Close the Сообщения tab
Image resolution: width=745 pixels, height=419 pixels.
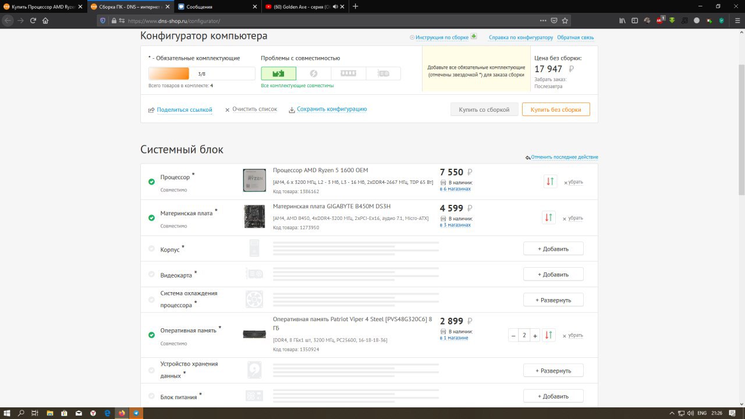click(x=256, y=6)
